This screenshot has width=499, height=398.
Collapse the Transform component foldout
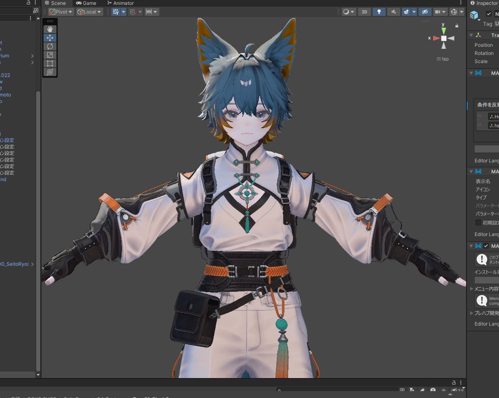[x=471, y=35]
